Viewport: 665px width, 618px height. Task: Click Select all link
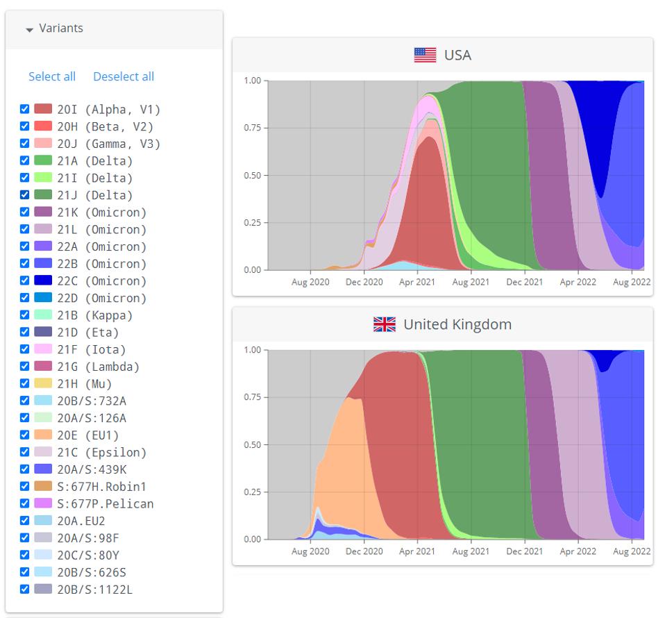[x=52, y=76]
